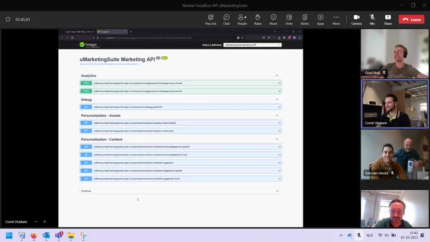The width and height of the screenshot is (430, 242).
Task: Zoom out shared content with minus icon
Action: [x=35, y=221]
